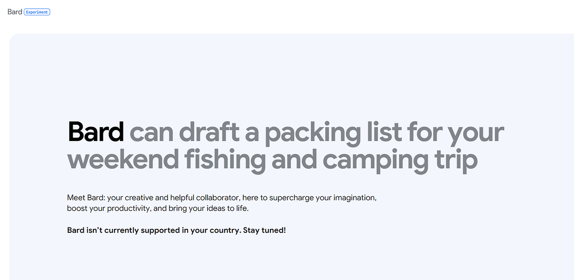This screenshot has width=574, height=280.
Task: Click the bold black Bard headline word
Action: pos(96,131)
